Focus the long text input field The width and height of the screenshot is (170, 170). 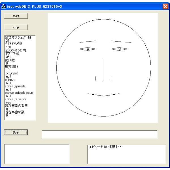(x=99, y=134)
